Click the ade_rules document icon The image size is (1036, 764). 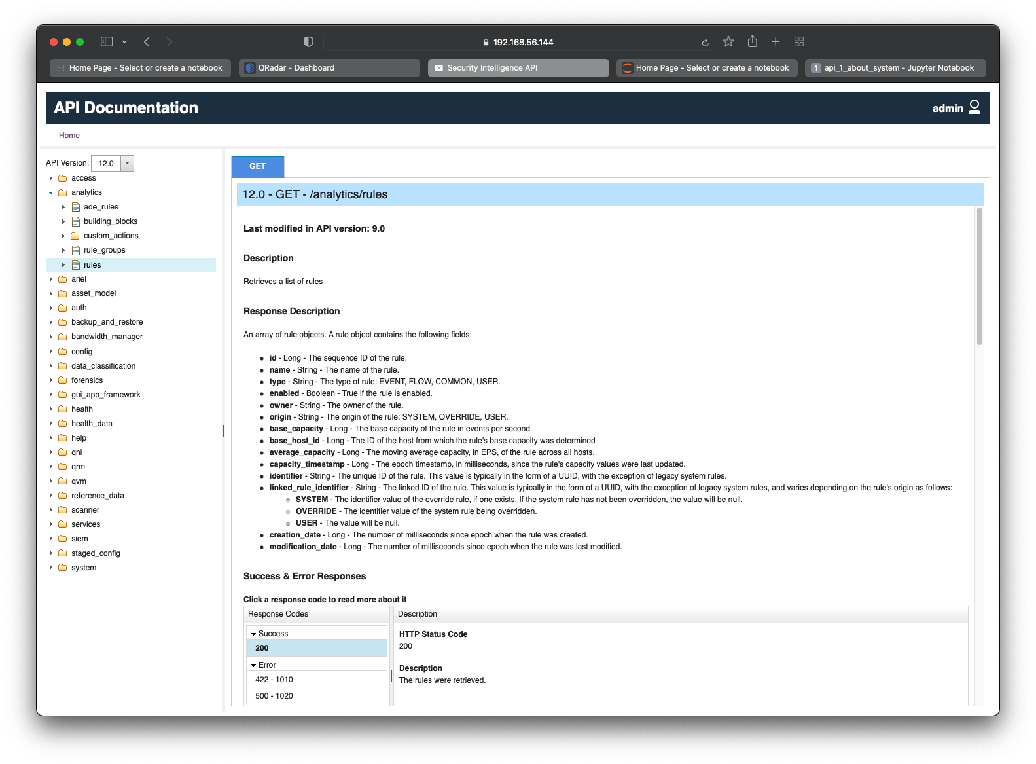pyautogui.click(x=76, y=207)
